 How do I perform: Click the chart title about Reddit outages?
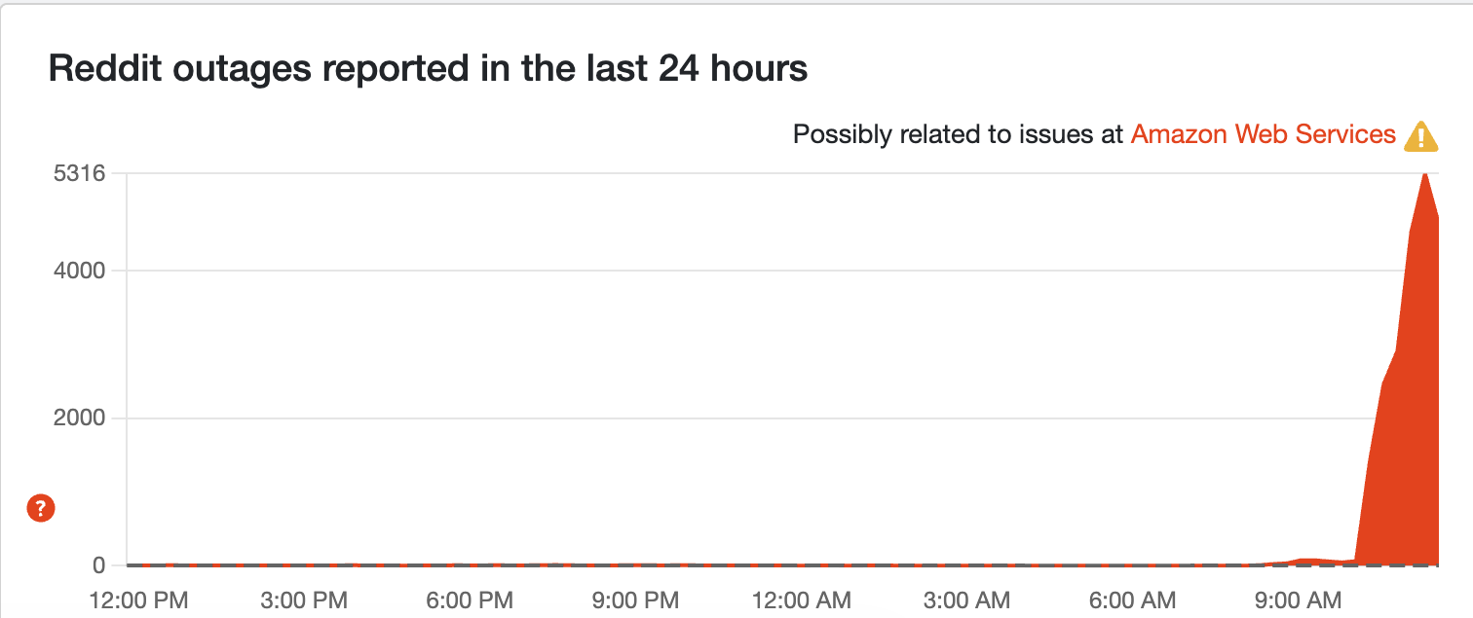click(x=428, y=69)
